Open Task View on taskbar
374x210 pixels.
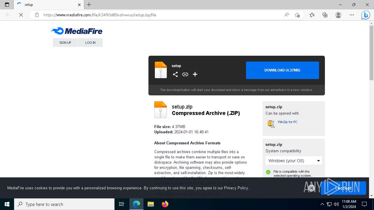pyautogui.click(x=122, y=204)
